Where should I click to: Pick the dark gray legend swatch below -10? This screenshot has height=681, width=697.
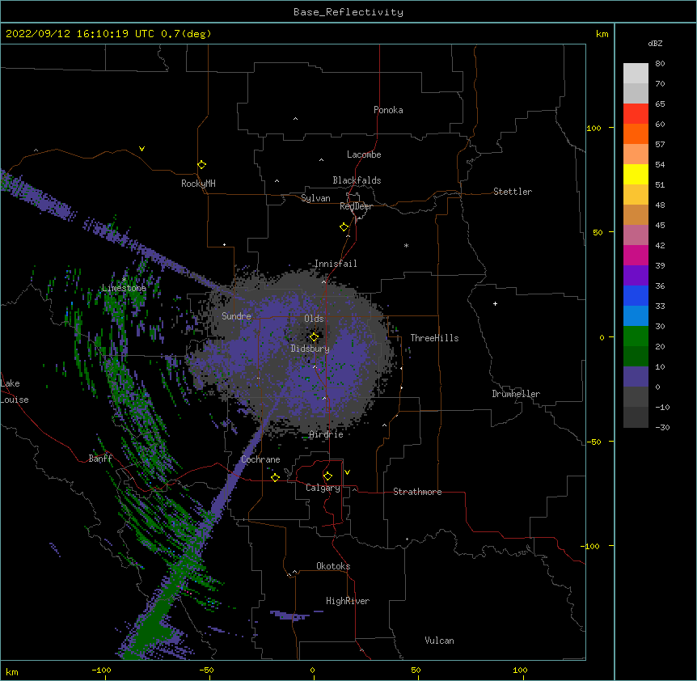636,417
